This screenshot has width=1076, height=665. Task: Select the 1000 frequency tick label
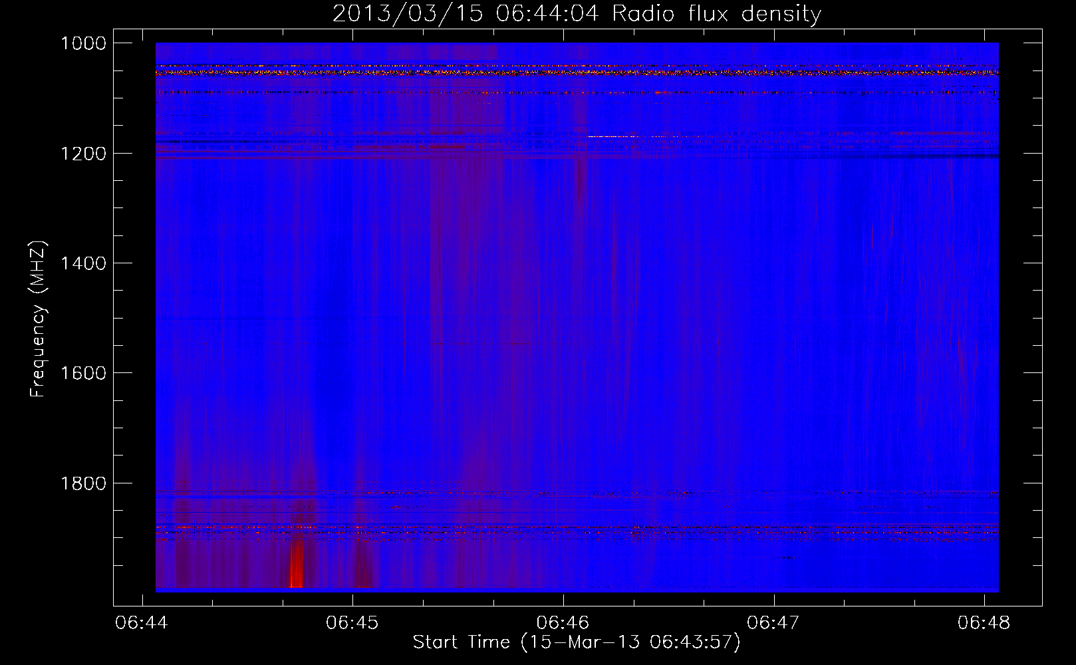coord(83,43)
